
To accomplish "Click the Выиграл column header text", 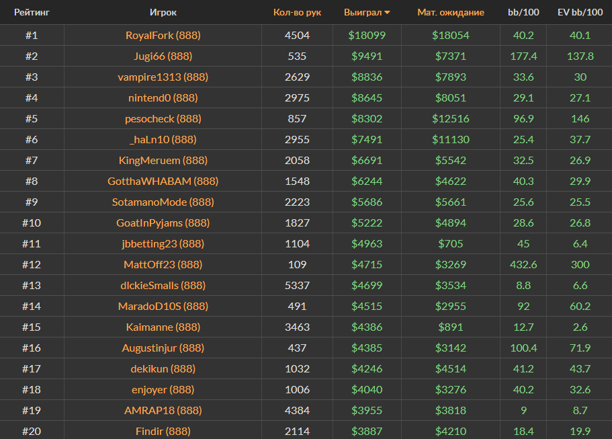I will click(x=362, y=13).
